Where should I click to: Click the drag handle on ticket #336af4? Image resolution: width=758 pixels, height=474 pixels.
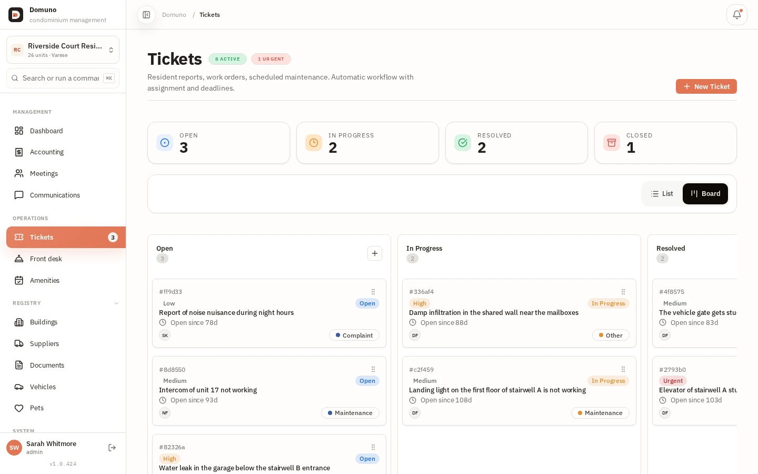click(x=623, y=292)
